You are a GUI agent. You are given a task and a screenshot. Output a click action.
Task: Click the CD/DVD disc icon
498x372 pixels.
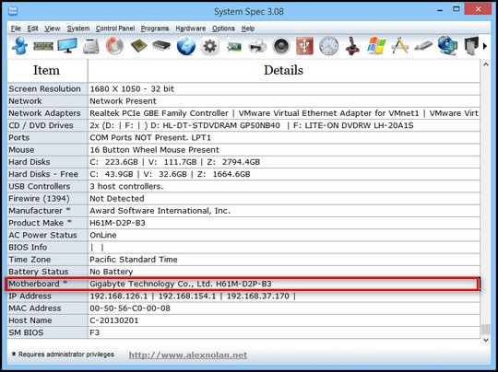[x=114, y=46]
